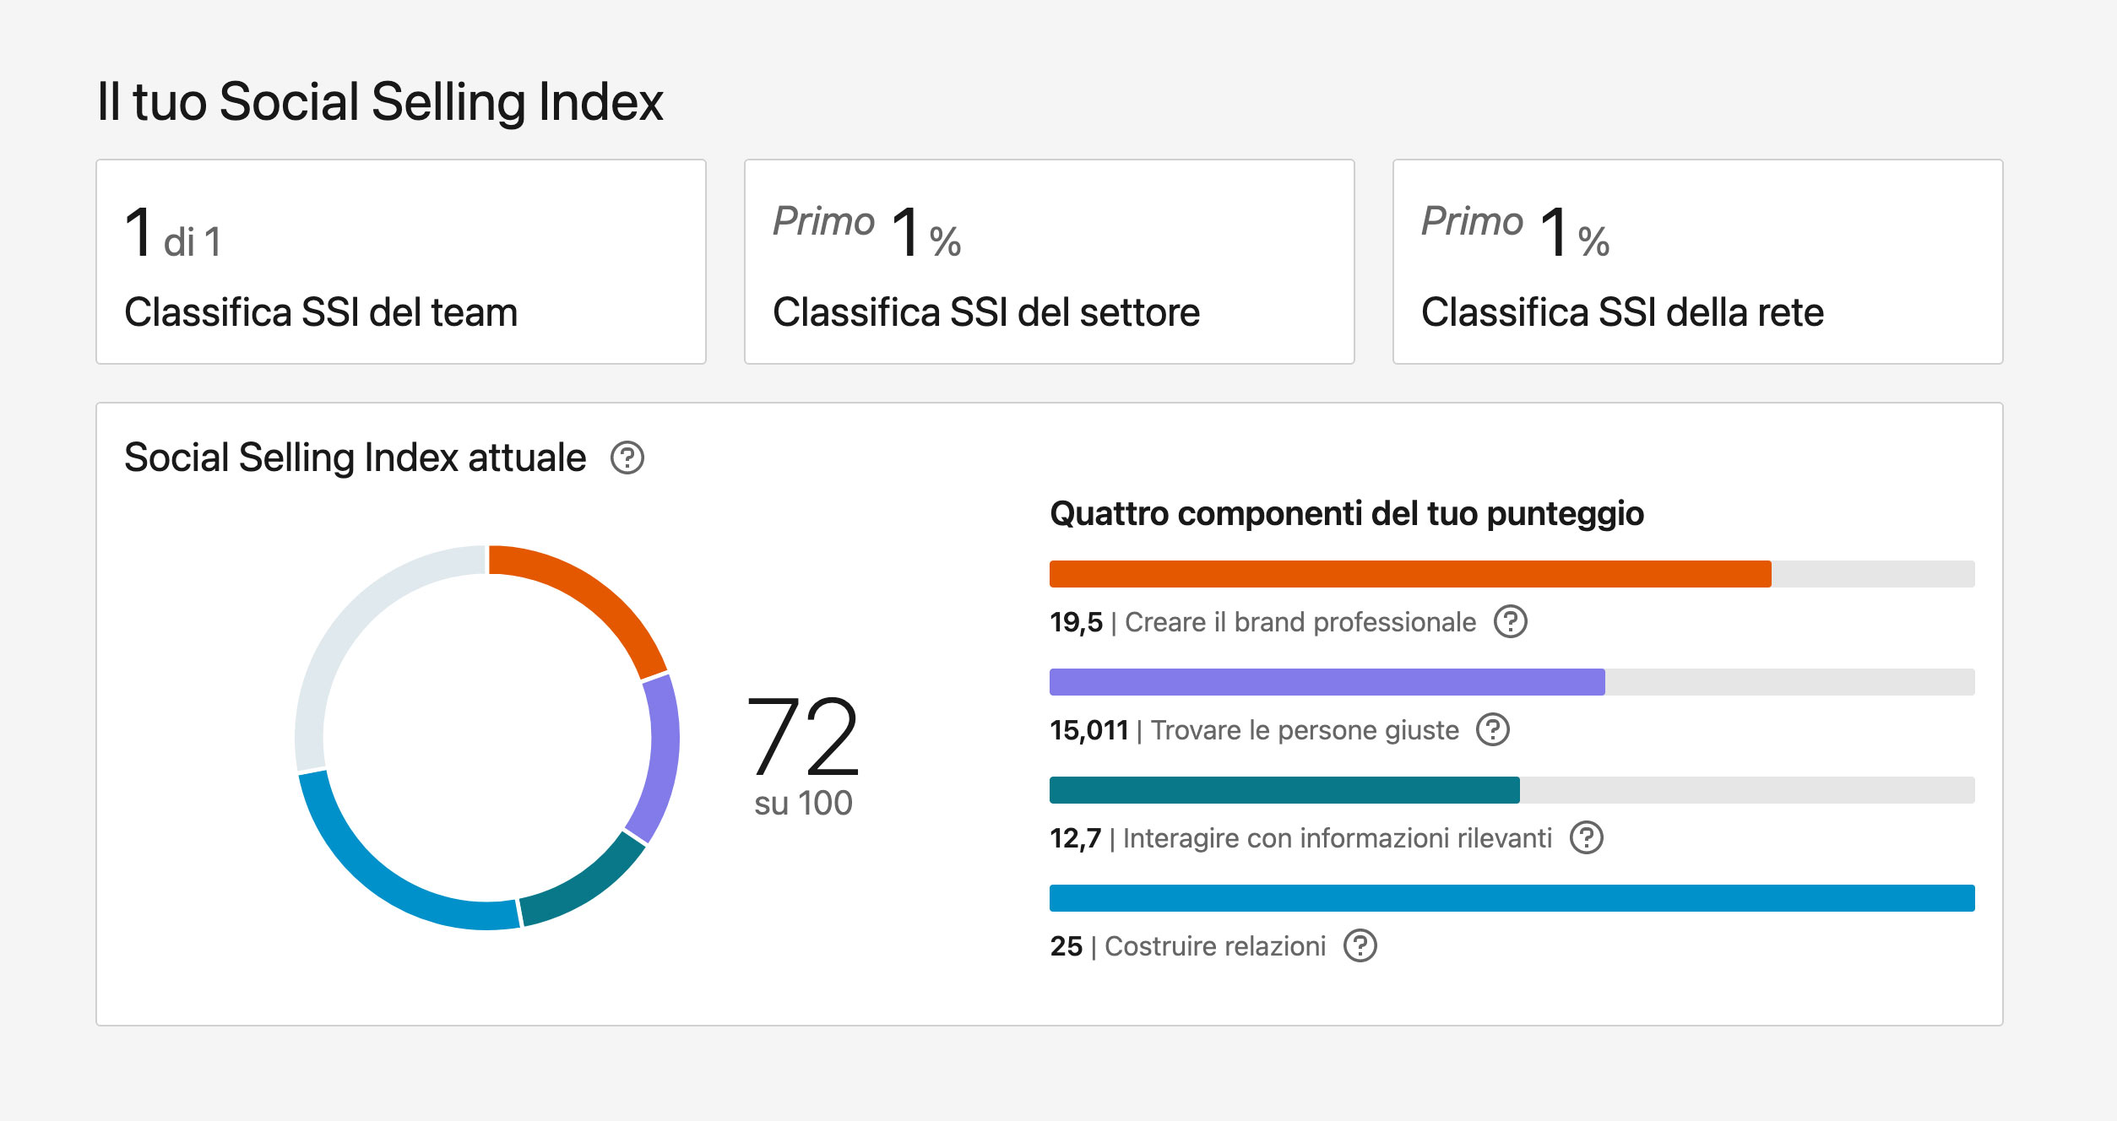Viewport: 2117px width, 1121px height.
Task: Click 'Primo 1 %' in the settore card
Action: pos(867,230)
